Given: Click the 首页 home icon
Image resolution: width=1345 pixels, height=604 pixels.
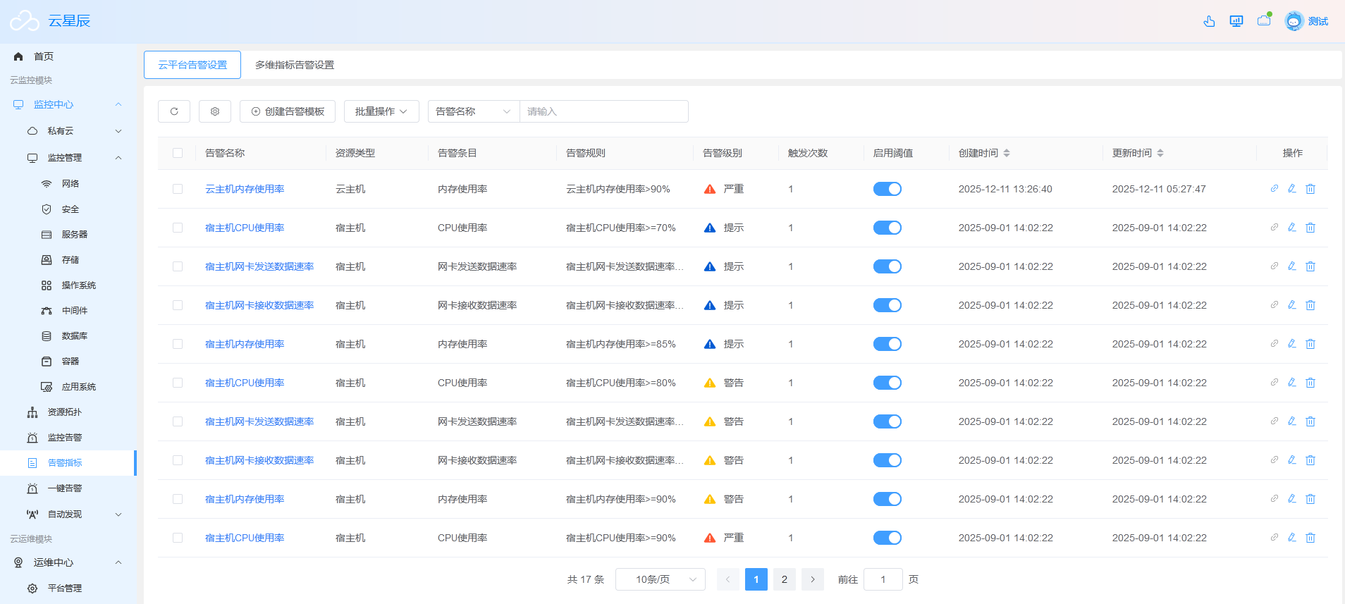Looking at the screenshot, I should (18, 56).
